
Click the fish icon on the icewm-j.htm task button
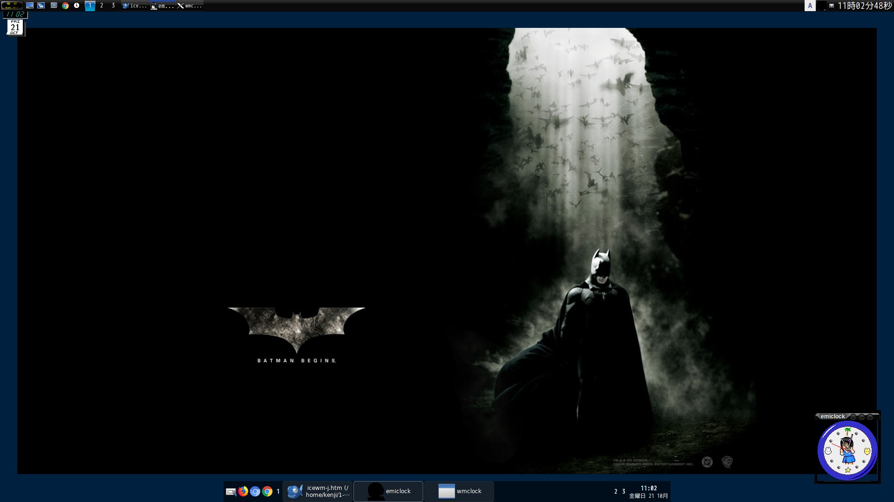click(x=294, y=491)
